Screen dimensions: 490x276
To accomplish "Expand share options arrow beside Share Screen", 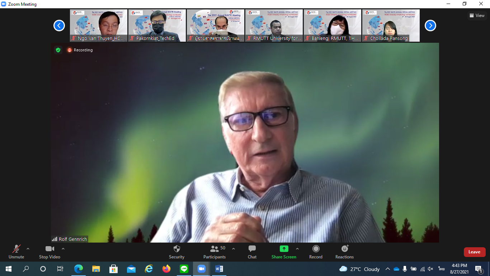I will click(x=297, y=249).
